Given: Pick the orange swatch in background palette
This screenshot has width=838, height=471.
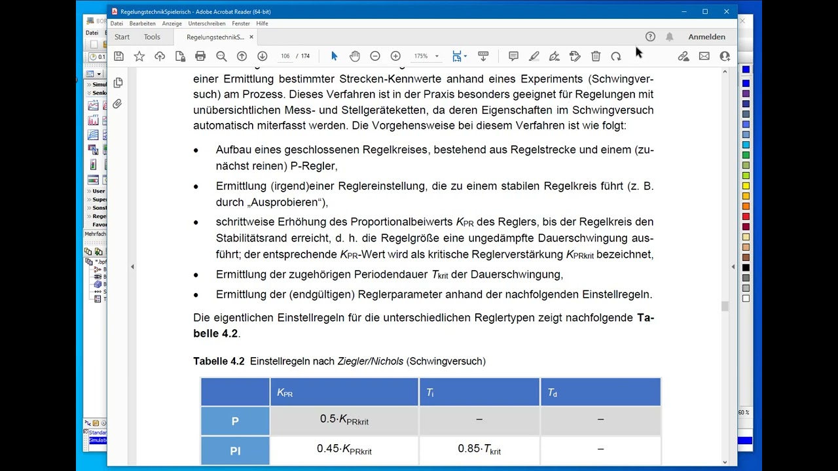Looking at the screenshot, I should pos(746,206).
